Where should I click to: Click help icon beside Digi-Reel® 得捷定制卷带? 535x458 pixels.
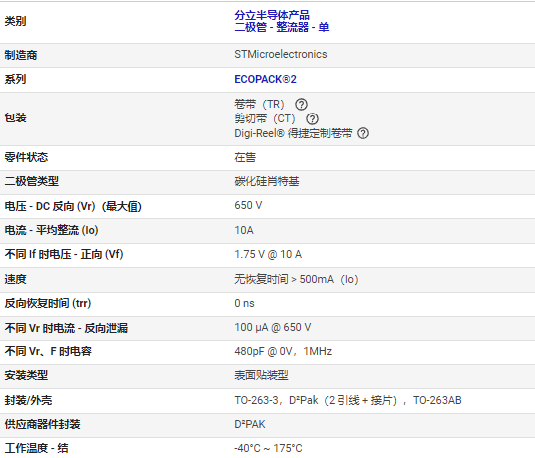[x=363, y=133]
